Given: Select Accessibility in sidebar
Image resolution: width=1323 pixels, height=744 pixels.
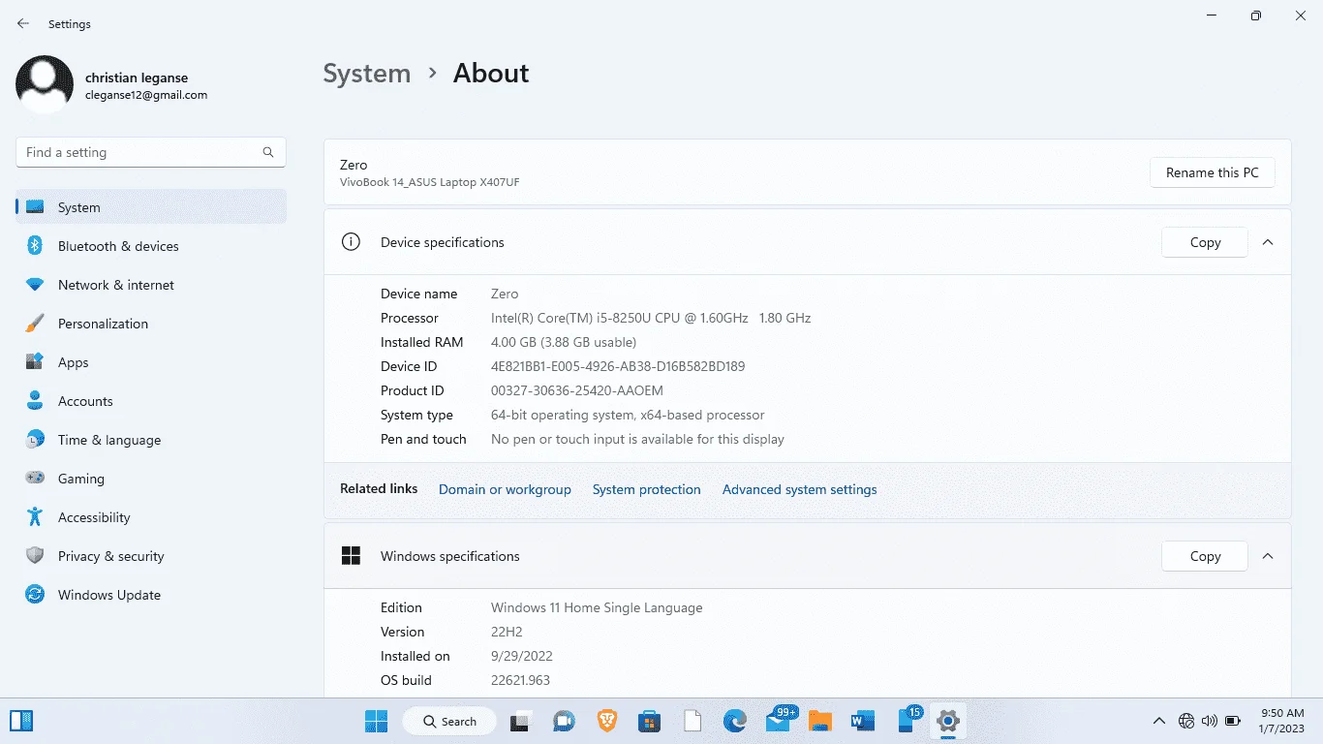Looking at the screenshot, I should coord(151,517).
